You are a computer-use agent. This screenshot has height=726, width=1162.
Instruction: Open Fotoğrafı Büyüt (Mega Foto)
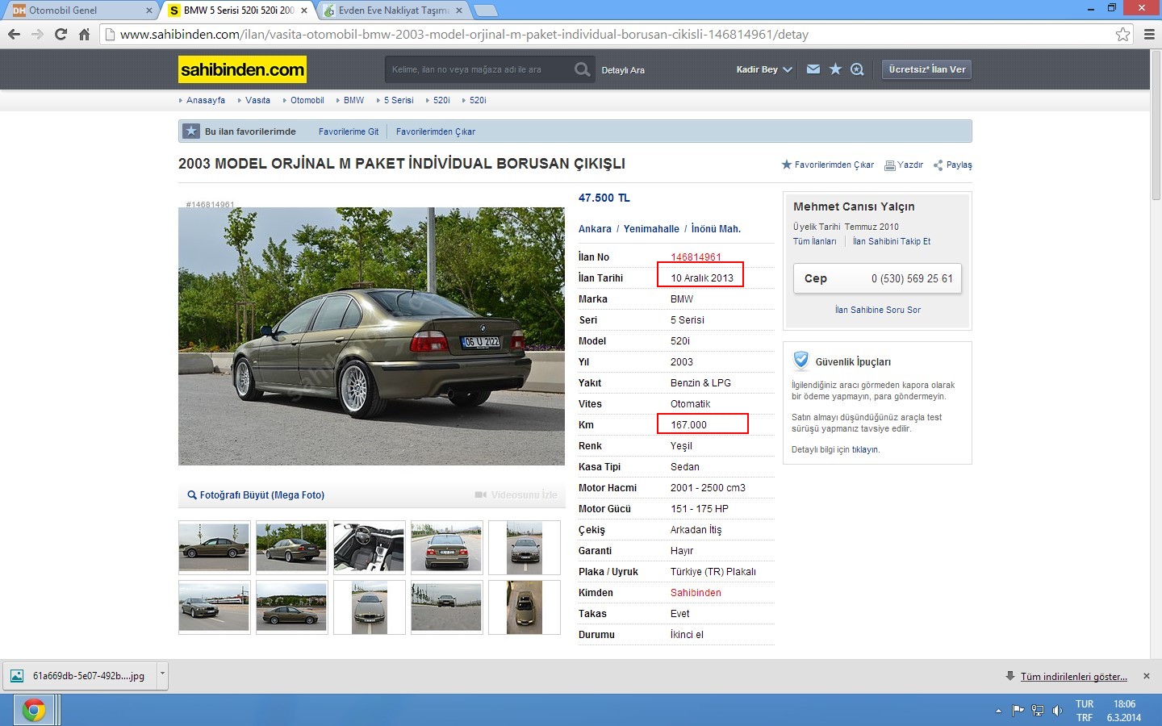(256, 494)
